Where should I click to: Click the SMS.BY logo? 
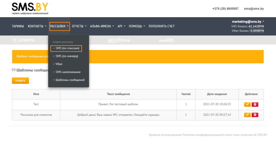pyautogui.click(x=30, y=8)
